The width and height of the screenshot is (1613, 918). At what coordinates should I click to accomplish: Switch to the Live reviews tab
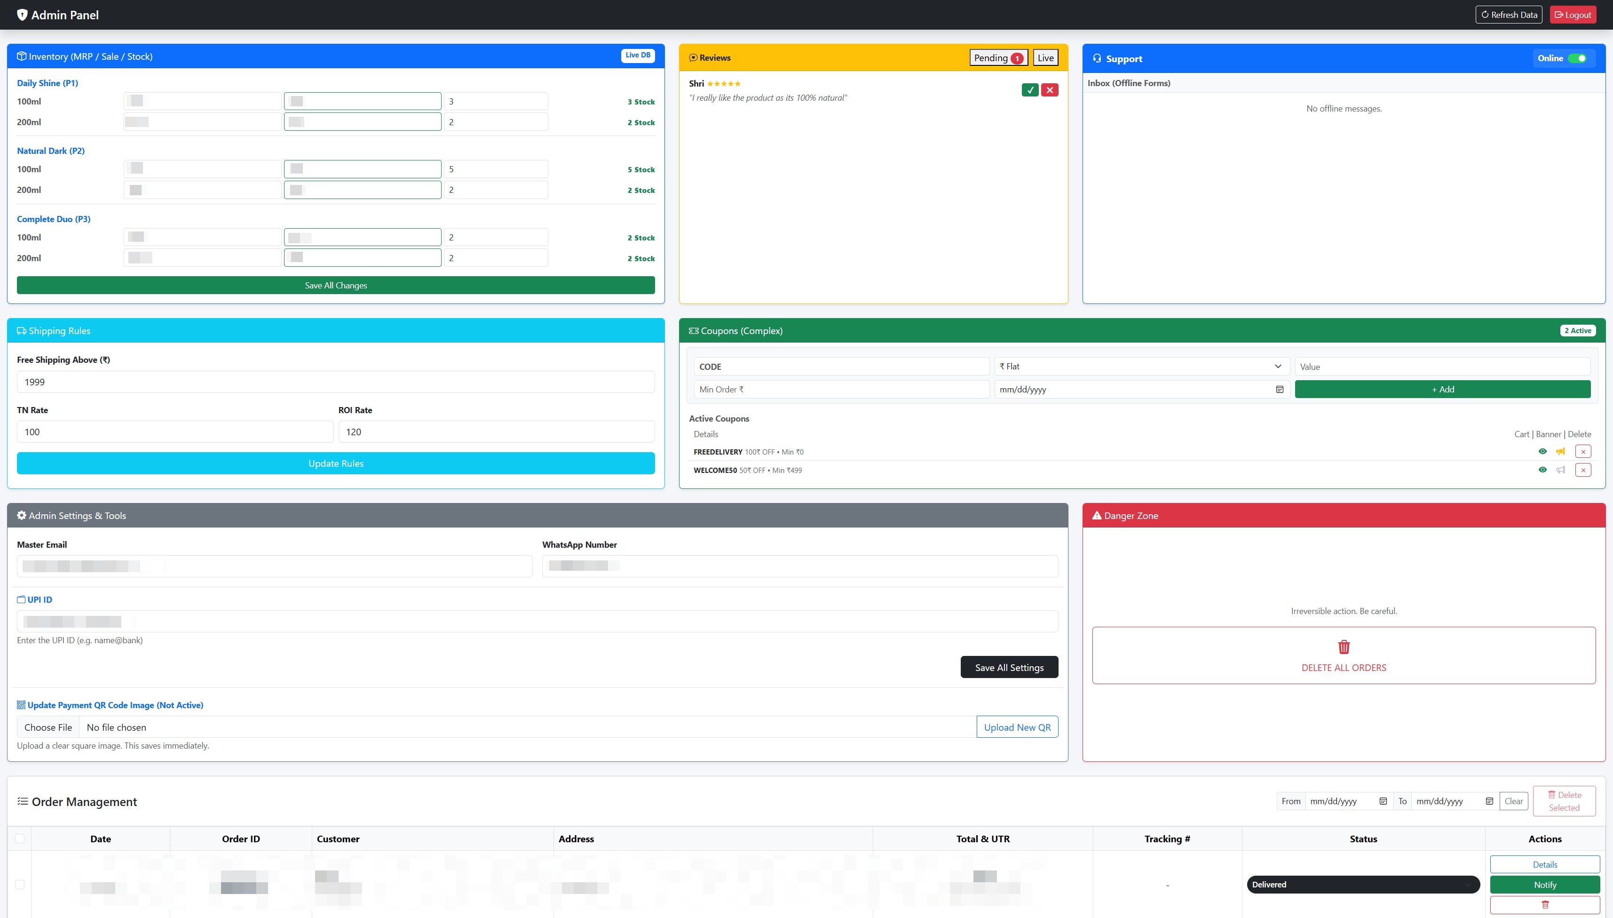click(x=1045, y=57)
